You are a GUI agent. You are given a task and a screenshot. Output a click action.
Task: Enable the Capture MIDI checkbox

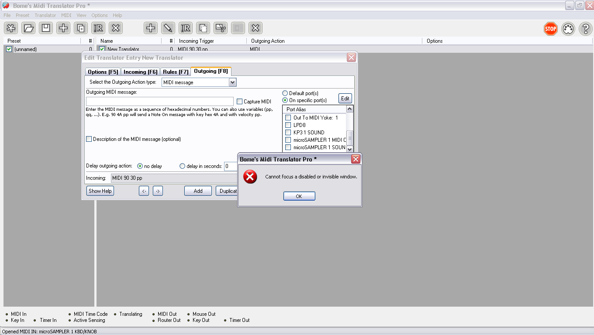click(239, 102)
